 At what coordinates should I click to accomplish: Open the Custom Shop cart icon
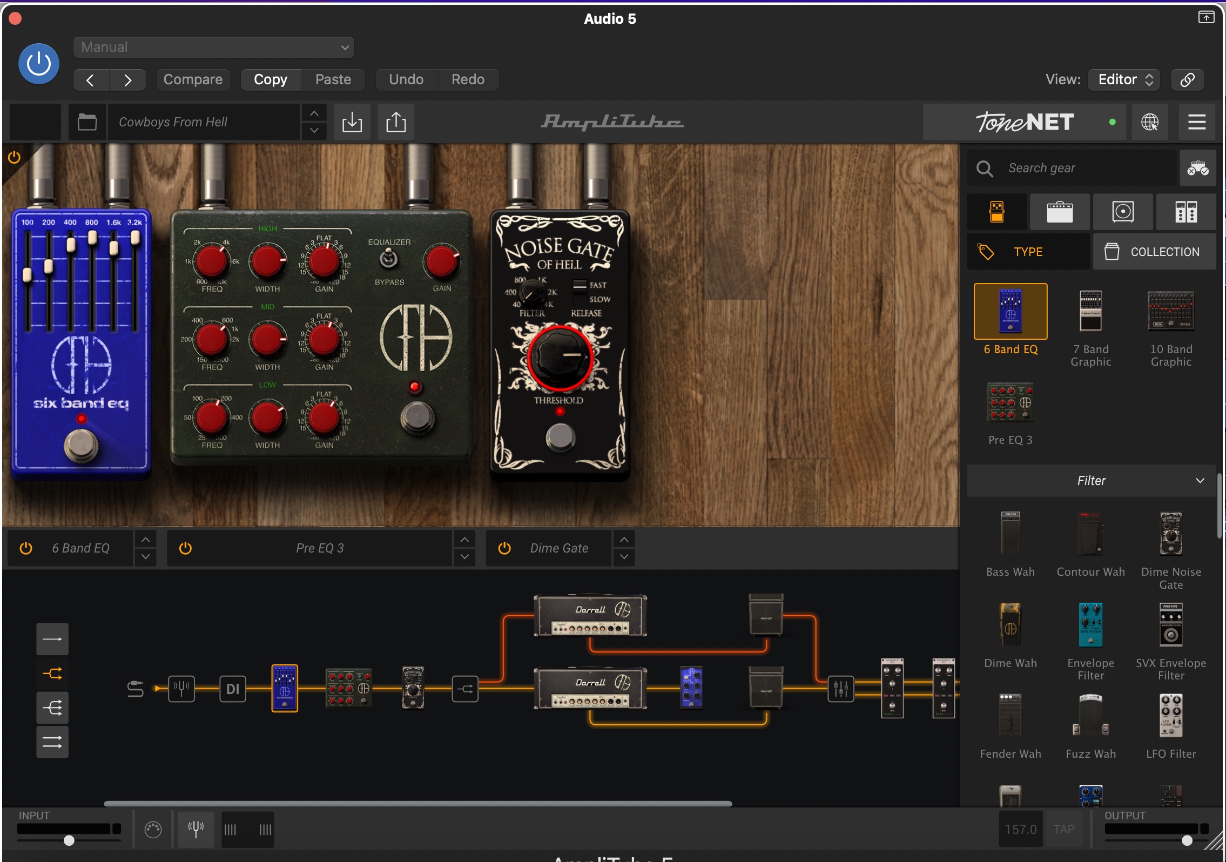point(1197,168)
